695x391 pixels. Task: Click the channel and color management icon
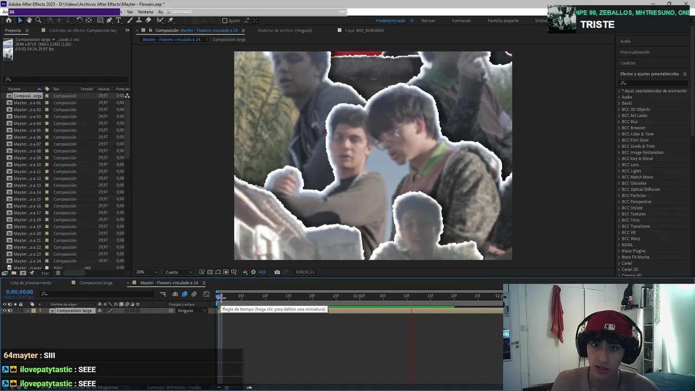click(245, 272)
